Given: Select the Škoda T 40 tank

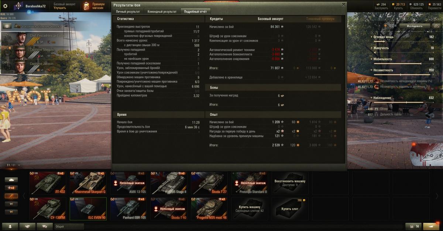Looking at the screenshot, I should (169, 208).
